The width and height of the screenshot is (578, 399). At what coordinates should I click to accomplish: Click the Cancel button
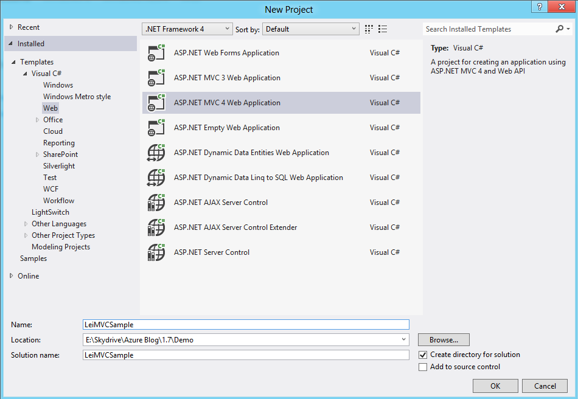545,386
